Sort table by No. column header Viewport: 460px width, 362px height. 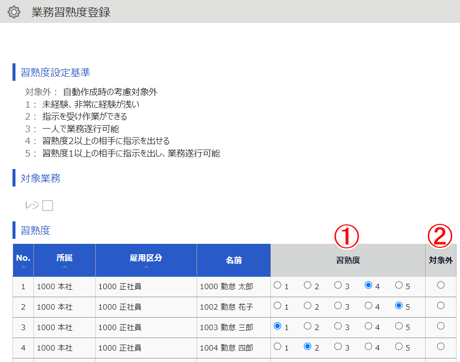[x=23, y=260]
